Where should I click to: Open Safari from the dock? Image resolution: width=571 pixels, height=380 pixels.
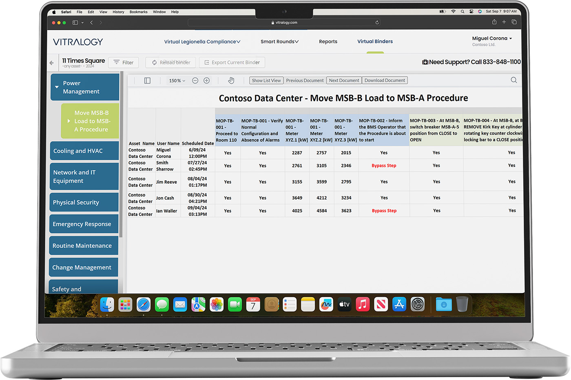144,304
